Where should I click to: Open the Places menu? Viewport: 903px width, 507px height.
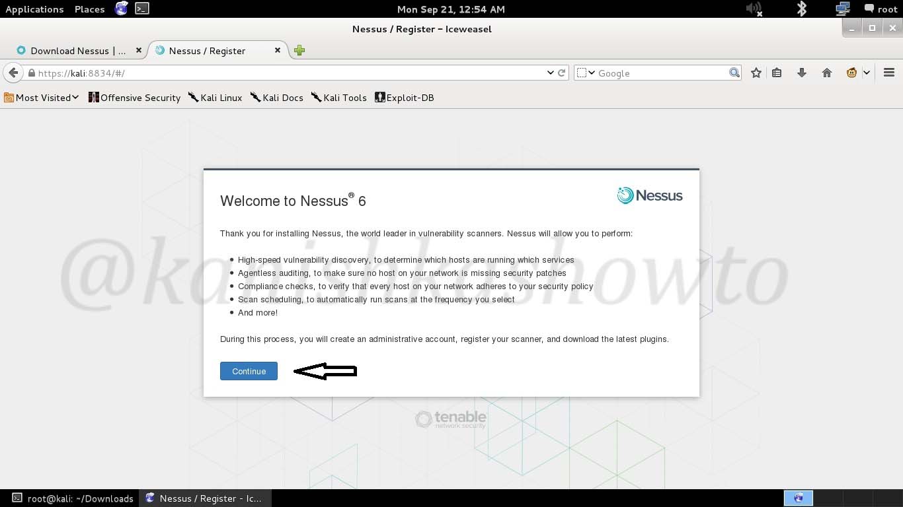click(89, 9)
